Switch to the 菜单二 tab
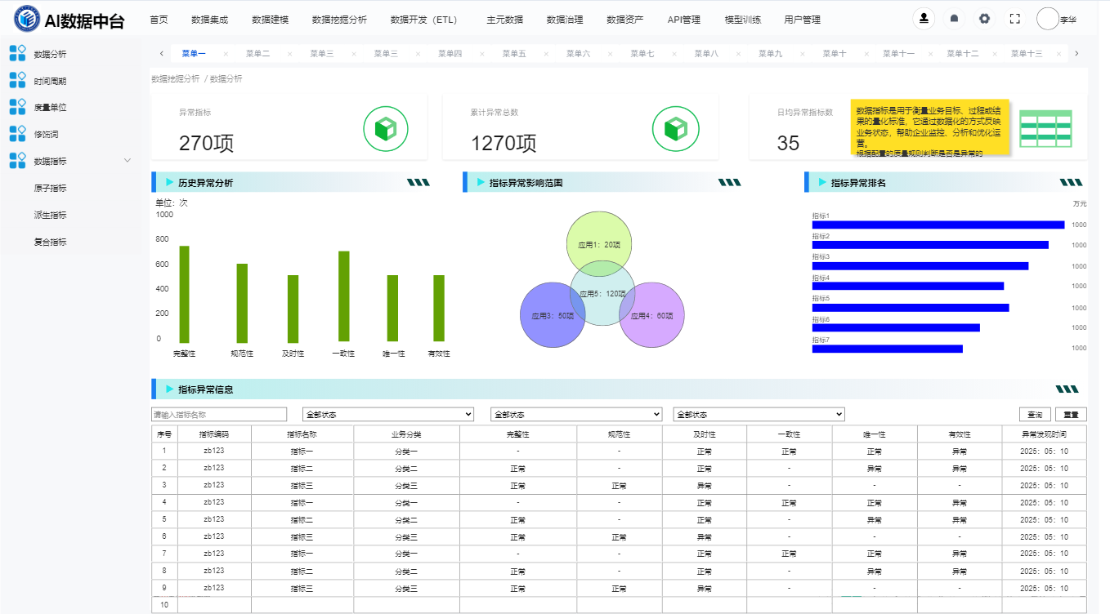 click(x=257, y=54)
